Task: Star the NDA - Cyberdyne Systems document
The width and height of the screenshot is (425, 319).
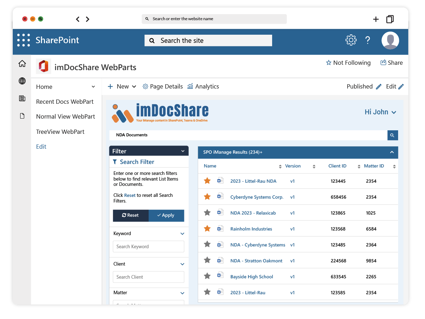Action: tap(207, 244)
